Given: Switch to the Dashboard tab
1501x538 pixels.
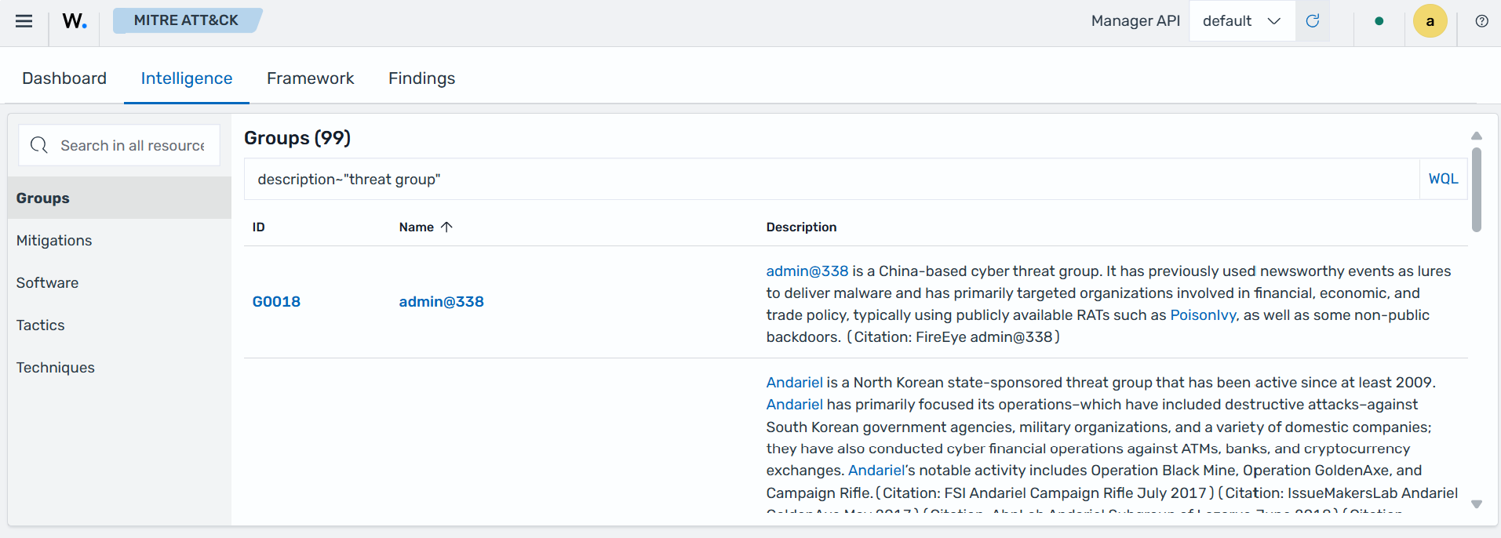Looking at the screenshot, I should coord(64,78).
